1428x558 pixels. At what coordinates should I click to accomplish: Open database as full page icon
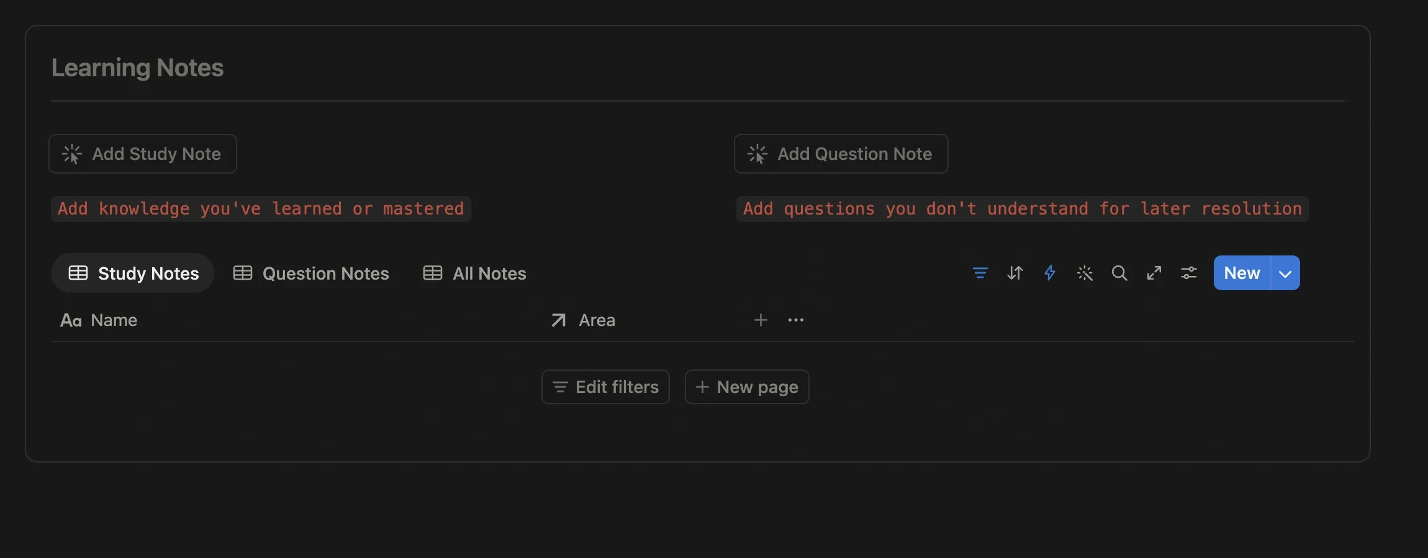coord(1154,273)
